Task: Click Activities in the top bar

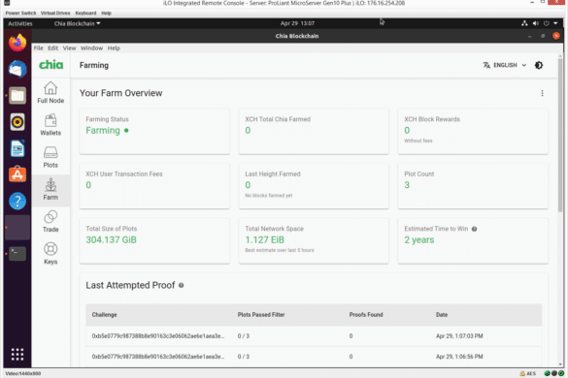Action: [x=20, y=23]
